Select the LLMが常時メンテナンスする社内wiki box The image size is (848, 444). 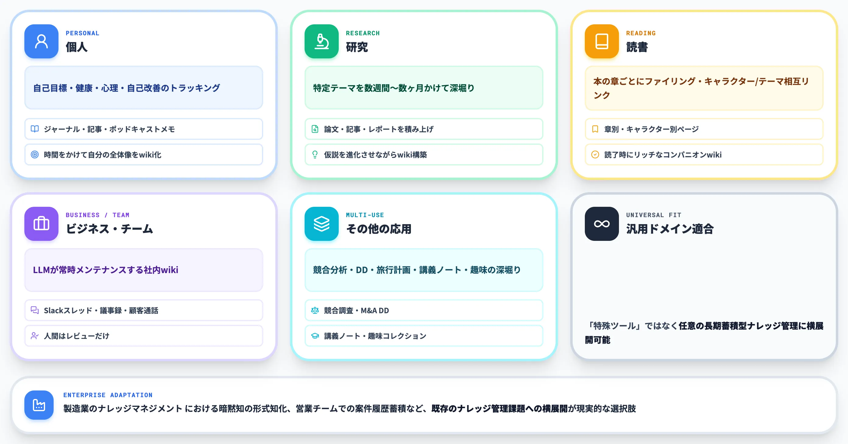(143, 270)
